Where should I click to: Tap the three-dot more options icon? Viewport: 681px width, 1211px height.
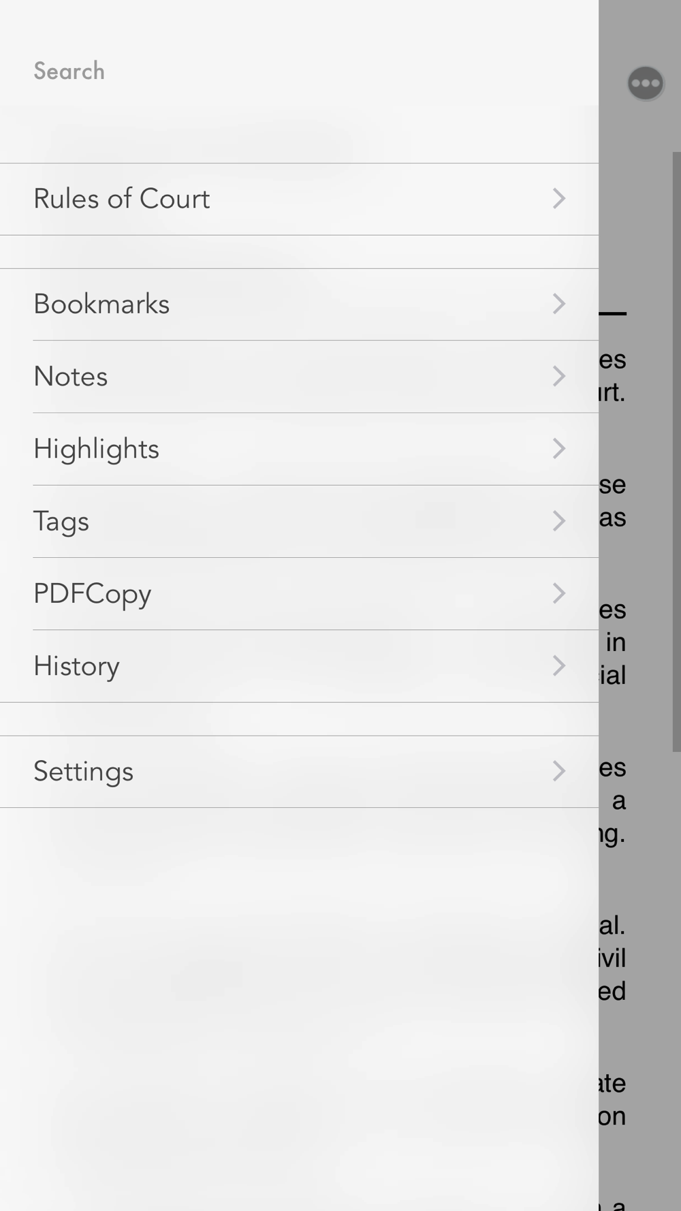point(645,83)
